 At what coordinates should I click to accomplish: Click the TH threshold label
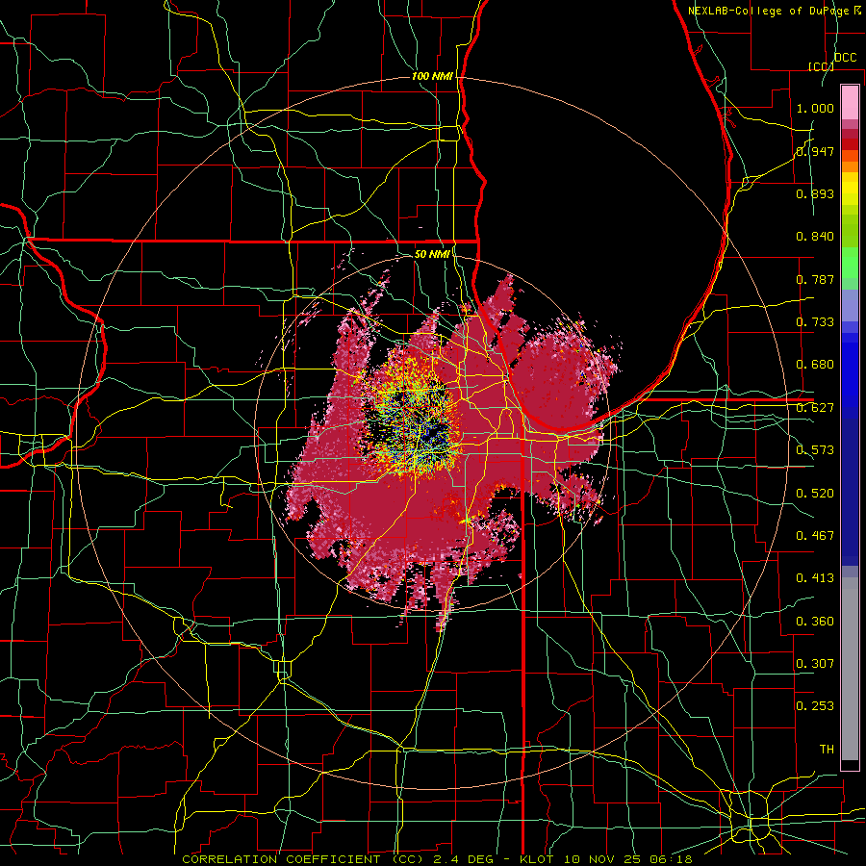tap(827, 750)
